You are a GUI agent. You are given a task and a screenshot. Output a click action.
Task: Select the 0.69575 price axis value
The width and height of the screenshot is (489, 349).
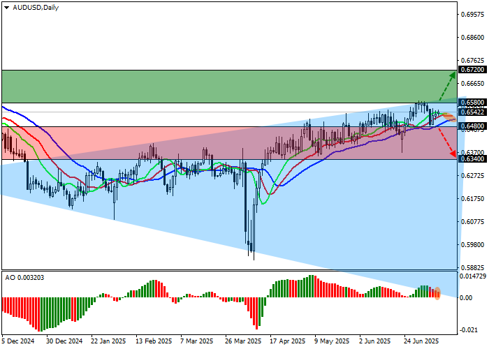tap(473, 15)
